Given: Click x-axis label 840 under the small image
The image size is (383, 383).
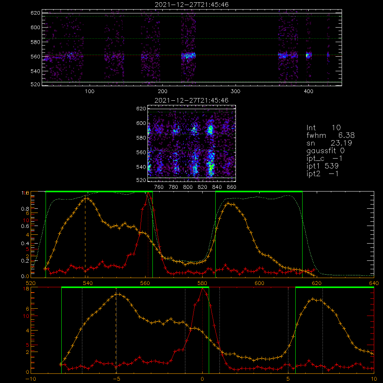Looking at the screenshot, I should (x=217, y=187).
